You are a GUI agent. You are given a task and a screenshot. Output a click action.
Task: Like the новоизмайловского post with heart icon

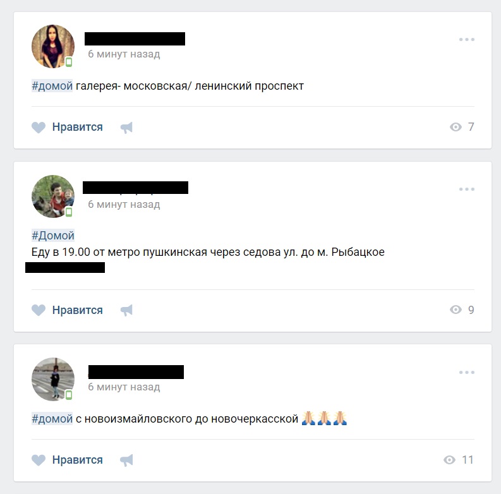39,460
